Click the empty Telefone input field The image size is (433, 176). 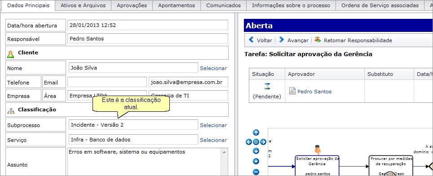point(107,82)
